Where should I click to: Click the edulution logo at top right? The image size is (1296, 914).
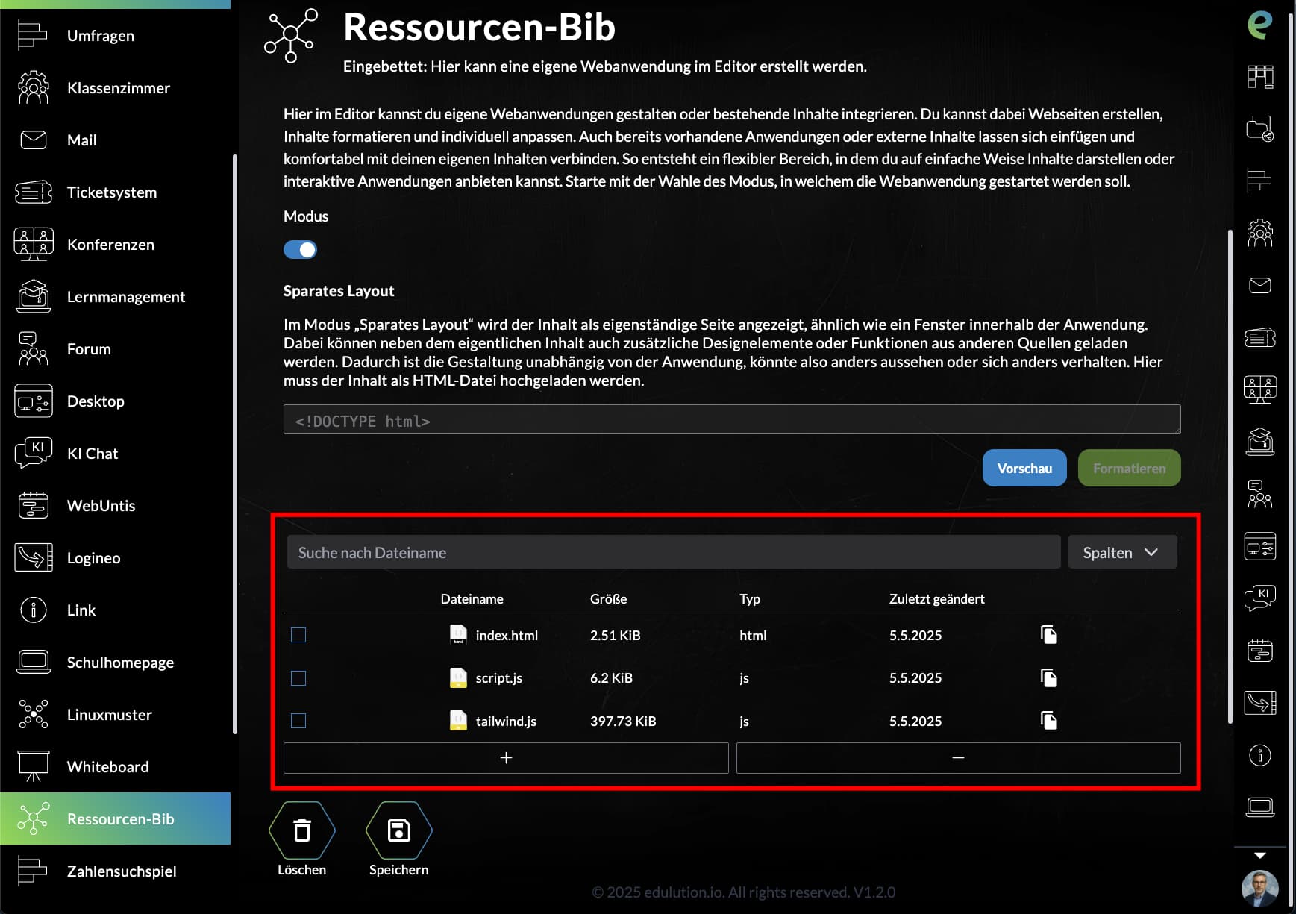(x=1259, y=24)
